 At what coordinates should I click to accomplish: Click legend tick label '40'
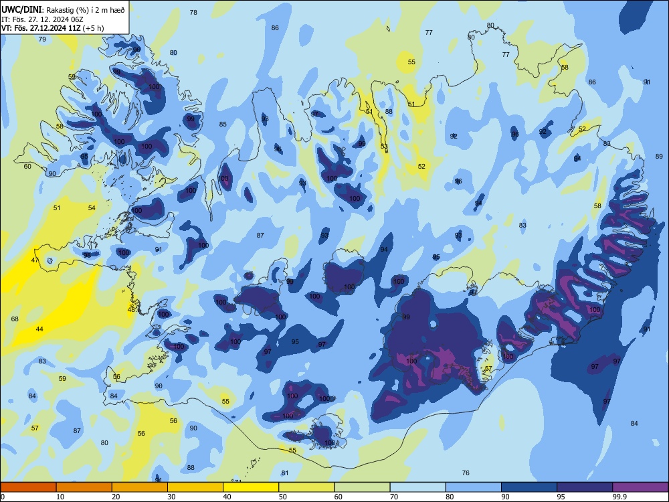point(227,497)
